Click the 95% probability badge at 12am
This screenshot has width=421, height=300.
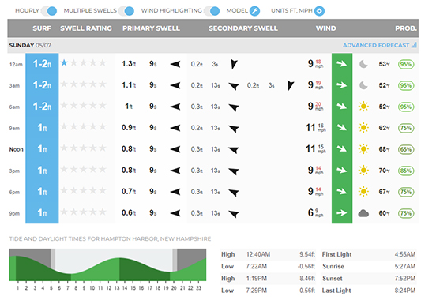point(406,64)
